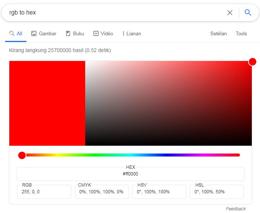This screenshot has height=213, width=260.
Task: Click the search query text field
Action: [x=116, y=13]
